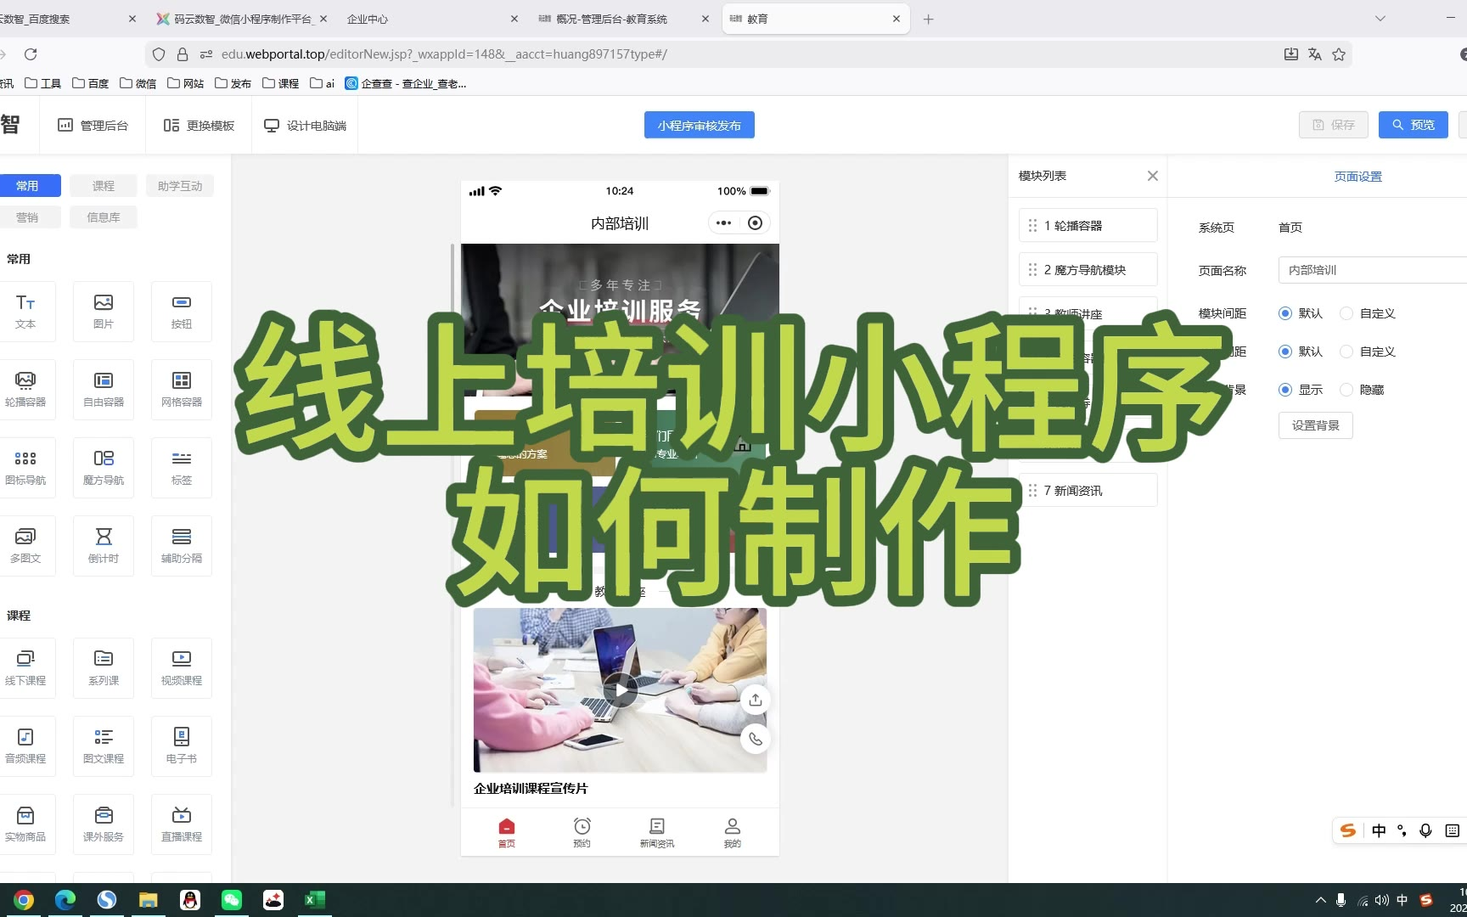Select 默认 radio for 模块间距
Image resolution: width=1467 pixels, height=917 pixels.
click(x=1285, y=313)
